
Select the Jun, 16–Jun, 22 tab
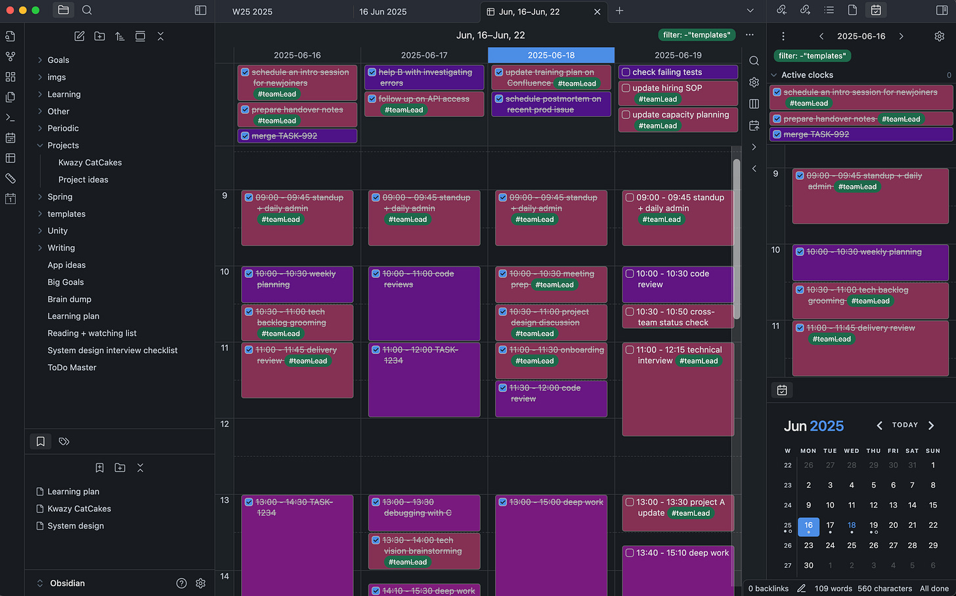529,12
